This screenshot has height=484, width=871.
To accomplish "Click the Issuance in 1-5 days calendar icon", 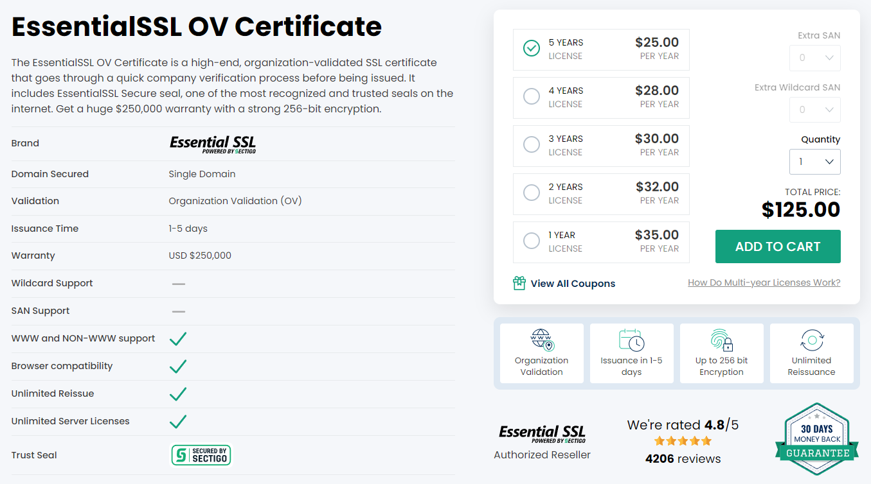I will click(x=631, y=340).
